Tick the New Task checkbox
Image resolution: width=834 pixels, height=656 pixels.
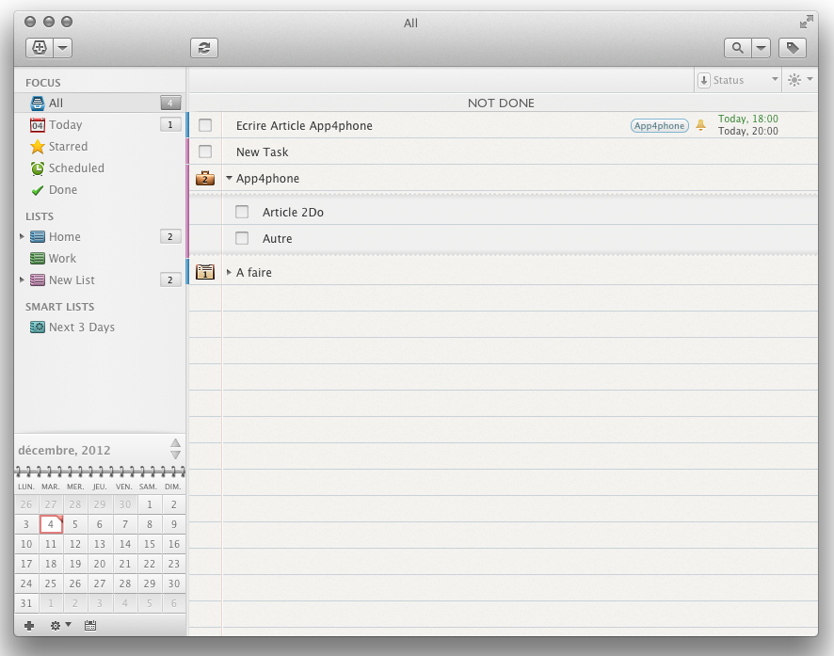pyautogui.click(x=205, y=152)
